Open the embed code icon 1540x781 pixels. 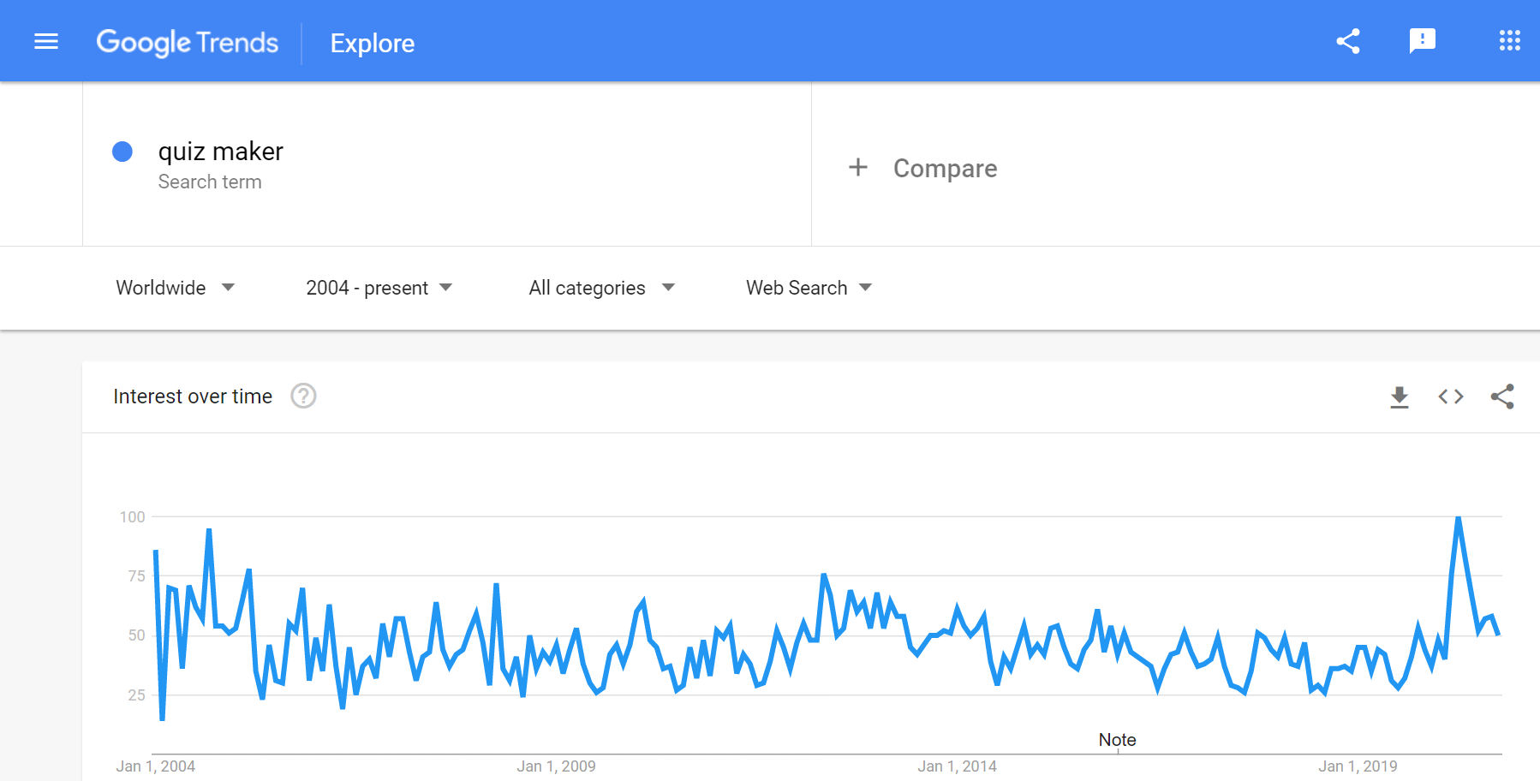[1451, 396]
